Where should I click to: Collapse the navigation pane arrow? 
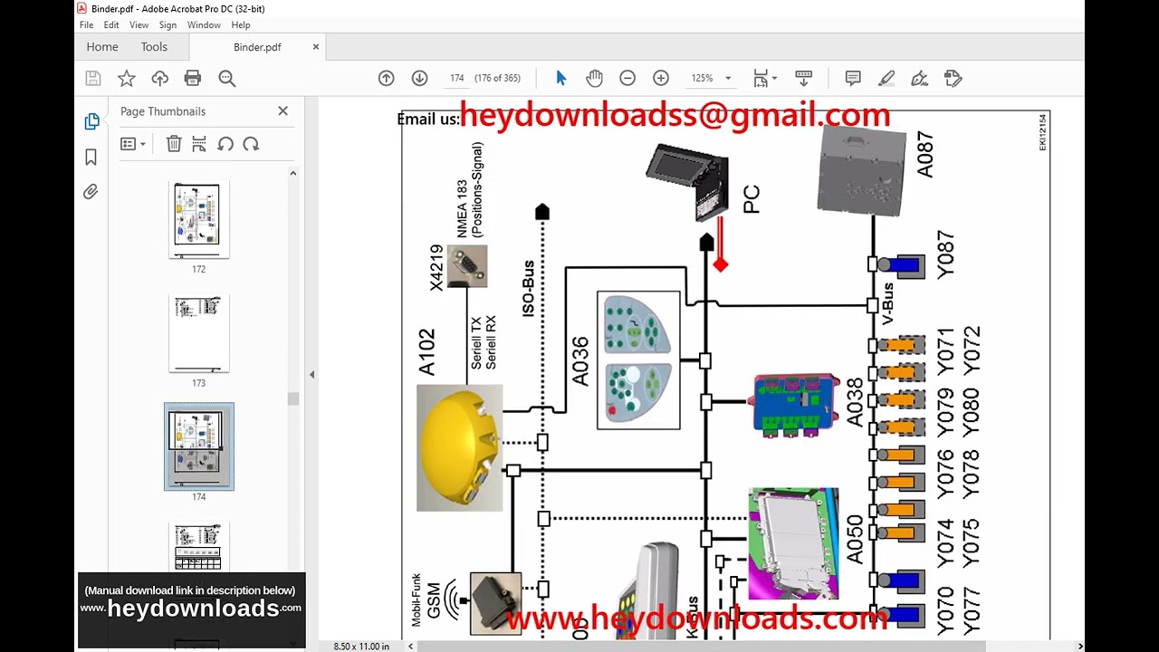[x=311, y=374]
